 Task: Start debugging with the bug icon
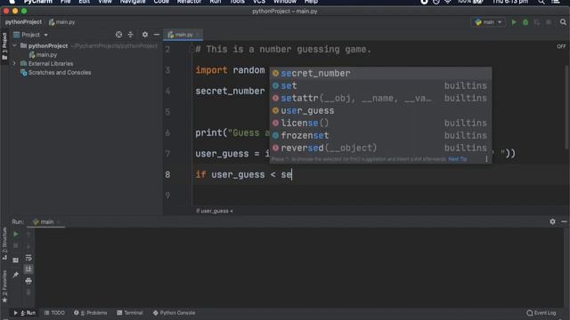(525, 22)
